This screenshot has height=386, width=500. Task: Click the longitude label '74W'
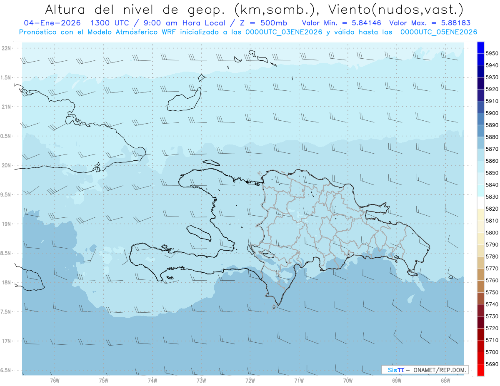[x=152, y=380]
